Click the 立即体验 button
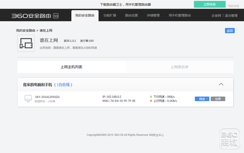 [x=210, y=4]
